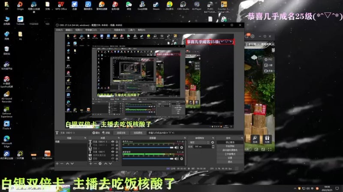
Task: Open QQ音乐 desktop shortcut
Action: (169, 6)
